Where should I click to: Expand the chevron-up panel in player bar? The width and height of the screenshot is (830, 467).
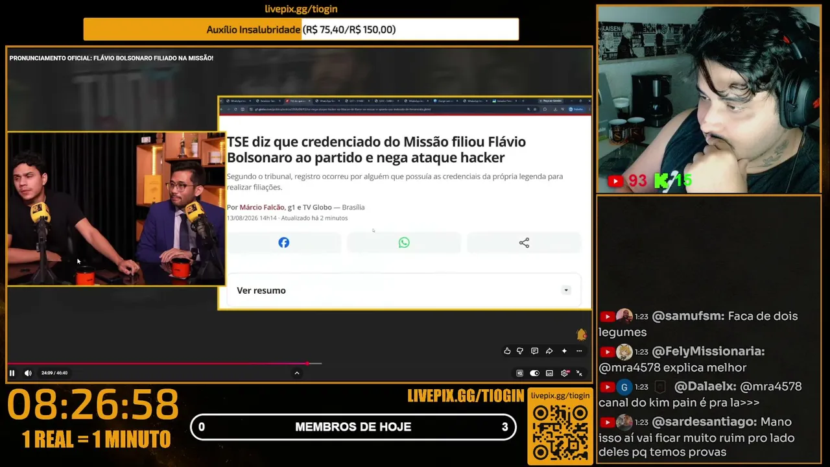tap(297, 373)
